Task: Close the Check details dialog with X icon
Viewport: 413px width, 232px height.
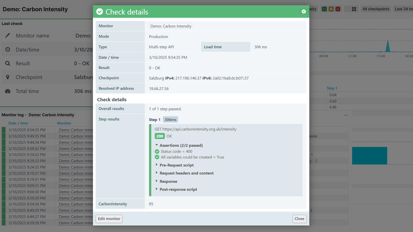Action: point(304,11)
